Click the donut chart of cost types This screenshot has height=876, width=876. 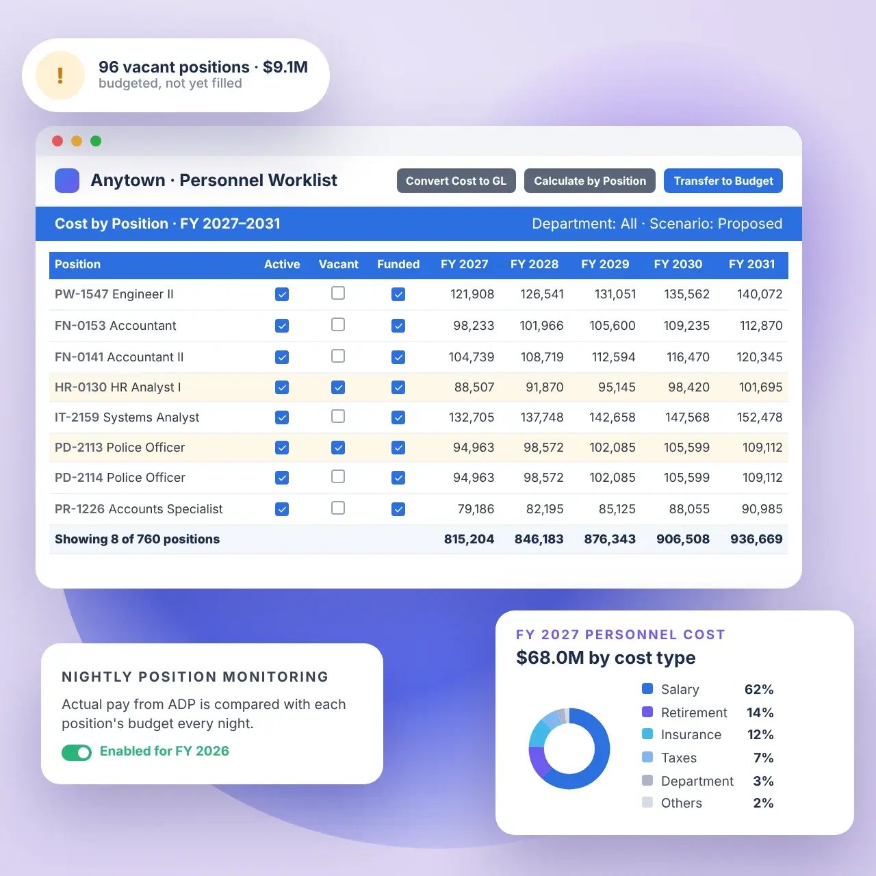[x=569, y=749]
